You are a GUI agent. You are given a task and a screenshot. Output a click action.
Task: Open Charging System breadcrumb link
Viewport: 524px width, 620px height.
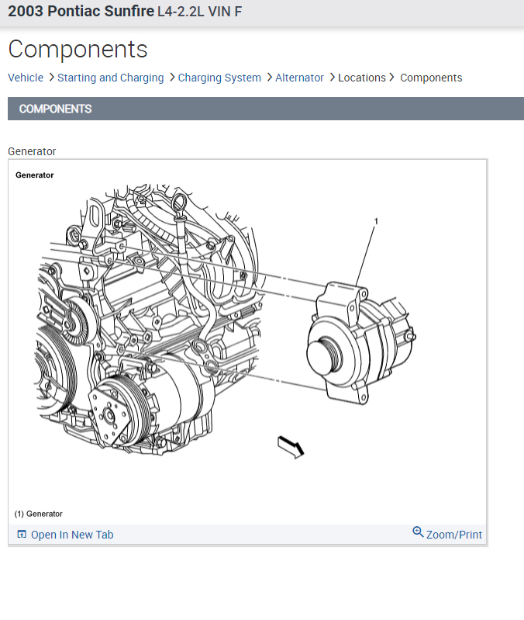point(219,78)
